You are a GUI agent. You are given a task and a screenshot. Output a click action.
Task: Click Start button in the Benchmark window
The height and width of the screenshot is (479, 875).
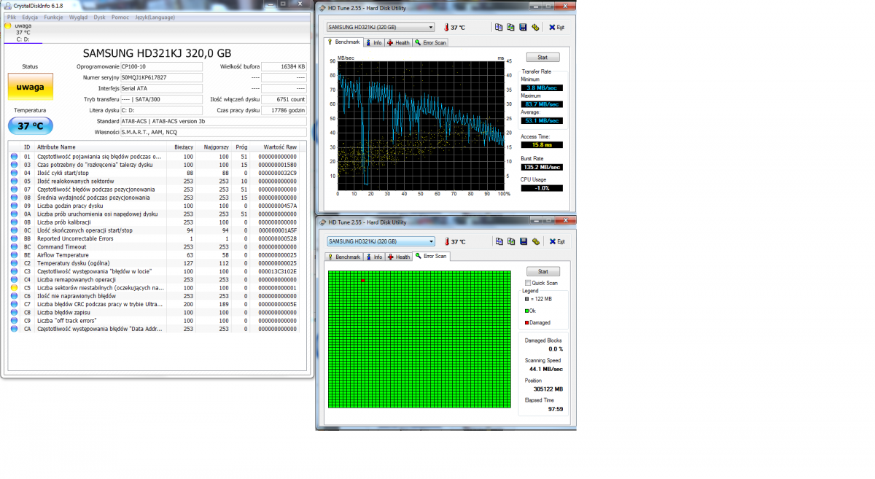[542, 57]
